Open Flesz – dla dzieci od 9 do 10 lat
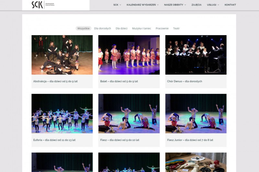The height and width of the screenshot is (172, 259). [119, 140]
